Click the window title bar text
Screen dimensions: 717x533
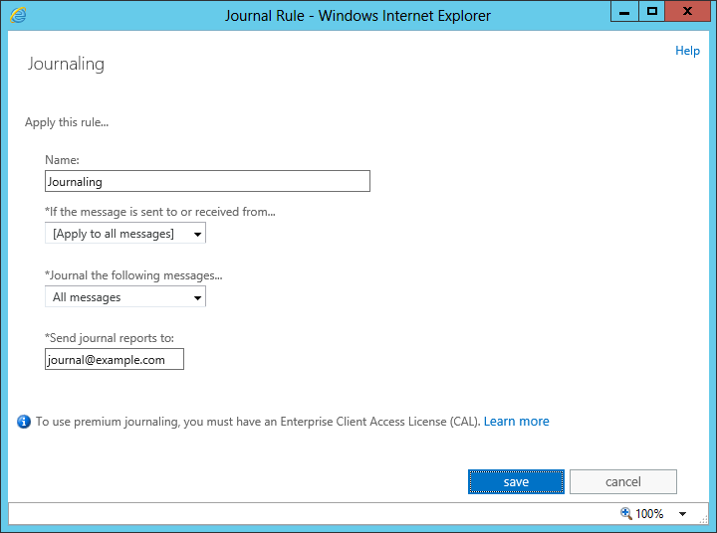coord(358,16)
